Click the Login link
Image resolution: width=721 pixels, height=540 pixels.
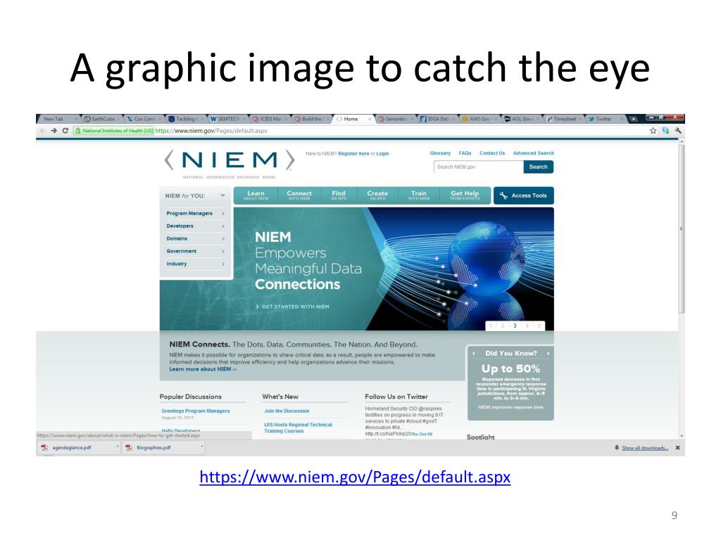(382, 154)
